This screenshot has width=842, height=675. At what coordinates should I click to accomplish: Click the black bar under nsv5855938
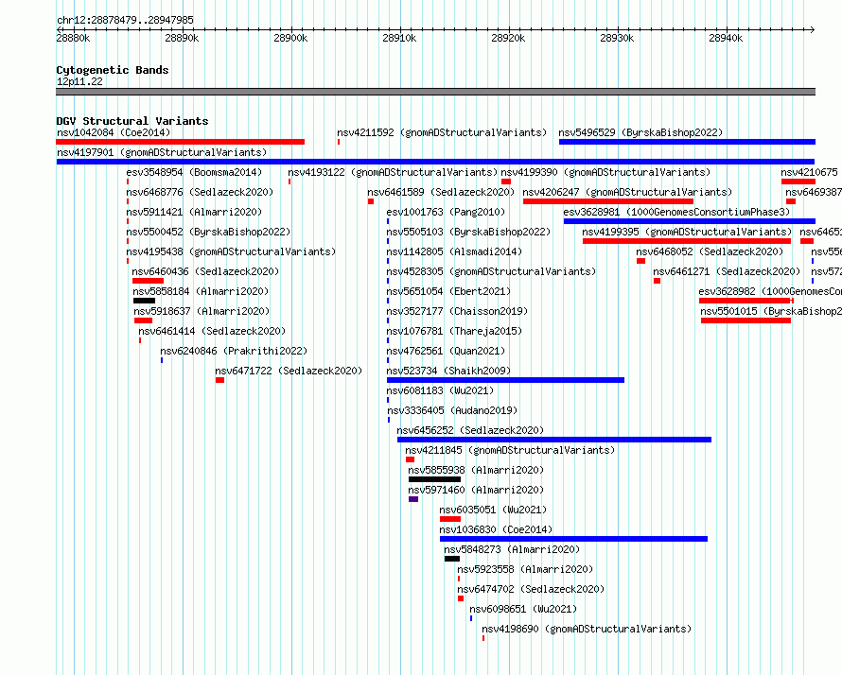tap(434, 479)
